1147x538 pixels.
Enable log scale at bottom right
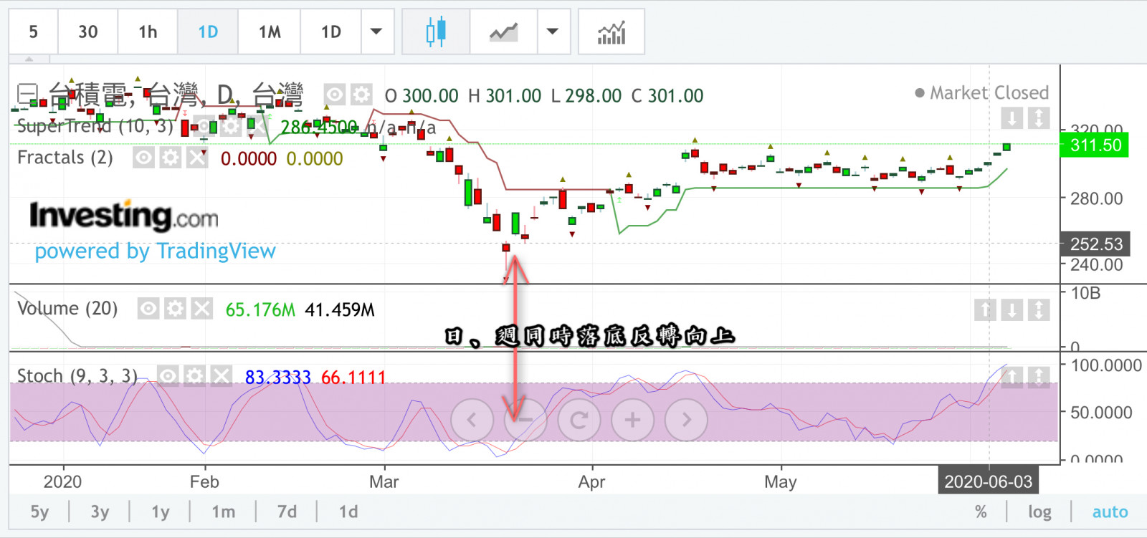pyautogui.click(x=1039, y=512)
